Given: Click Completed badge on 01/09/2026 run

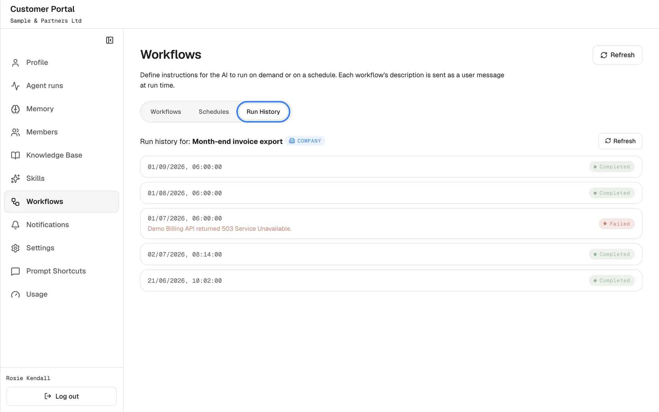Looking at the screenshot, I should click(x=612, y=167).
